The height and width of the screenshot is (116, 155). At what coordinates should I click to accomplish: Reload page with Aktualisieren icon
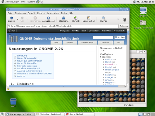pyautogui.click(x=48, y=18)
